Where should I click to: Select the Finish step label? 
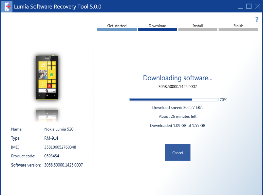pyautogui.click(x=238, y=26)
